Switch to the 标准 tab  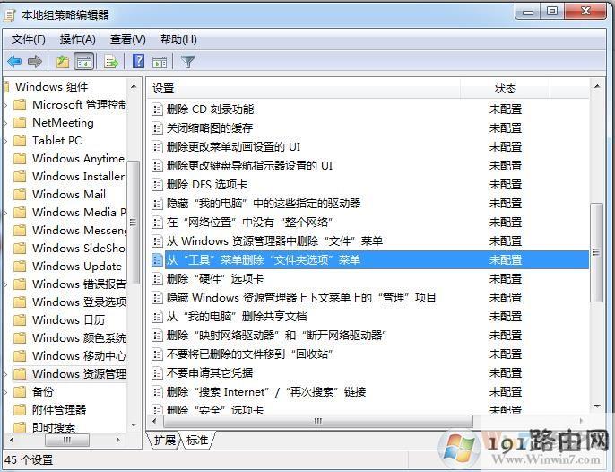197,441
